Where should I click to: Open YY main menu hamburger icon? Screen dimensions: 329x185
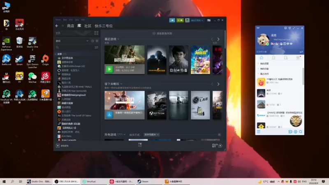[x=259, y=132]
